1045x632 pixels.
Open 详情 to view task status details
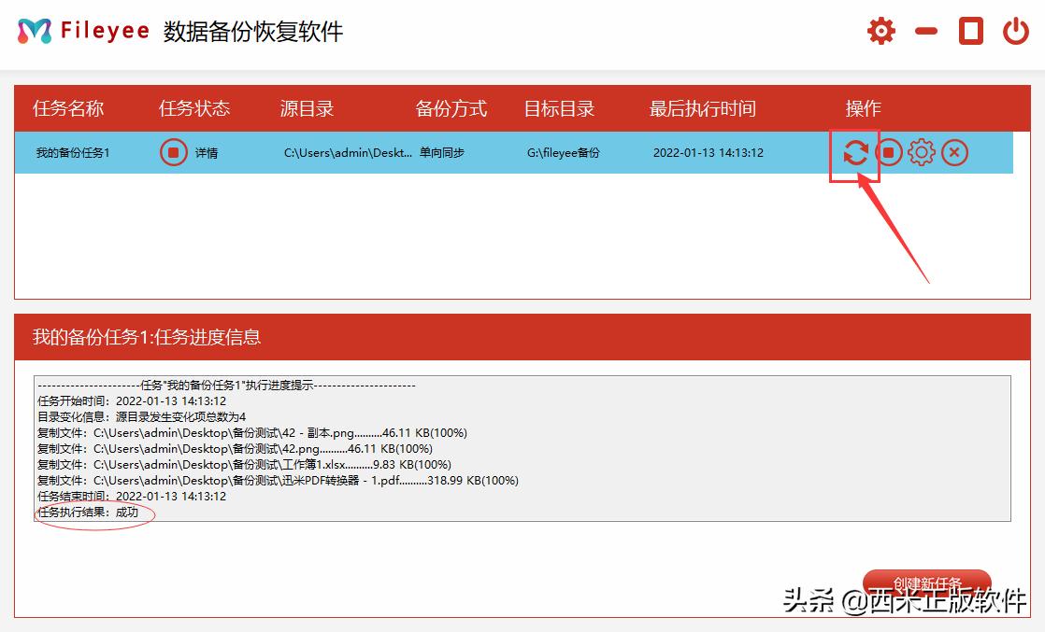[x=207, y=152]
